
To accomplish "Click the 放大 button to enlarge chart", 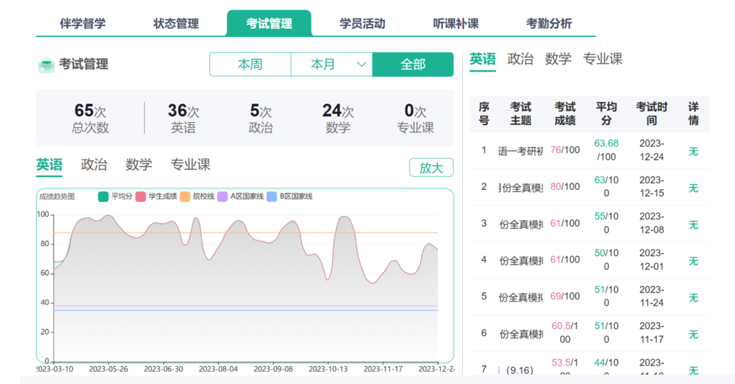I will (432, 168).
